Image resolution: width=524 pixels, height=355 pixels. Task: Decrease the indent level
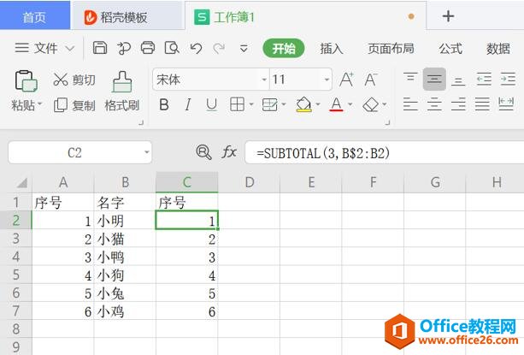click(484, 80)
